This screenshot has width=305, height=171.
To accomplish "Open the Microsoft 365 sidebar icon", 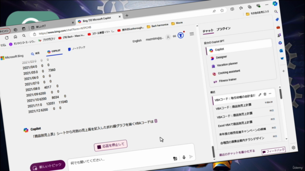I will (280, 43).
